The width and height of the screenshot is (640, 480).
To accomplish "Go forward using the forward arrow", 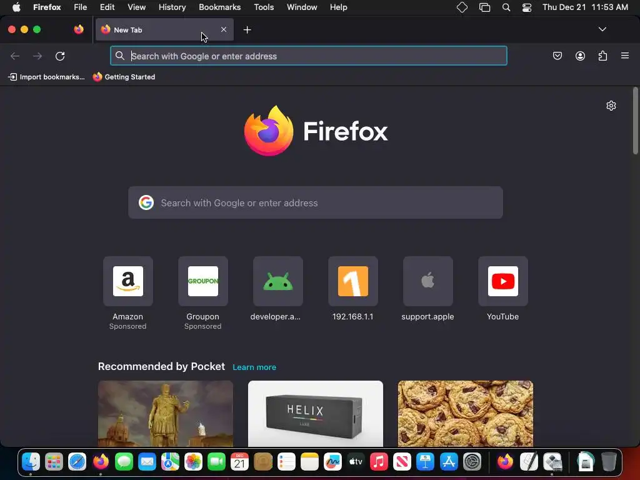I will click(x=37, y=56).
